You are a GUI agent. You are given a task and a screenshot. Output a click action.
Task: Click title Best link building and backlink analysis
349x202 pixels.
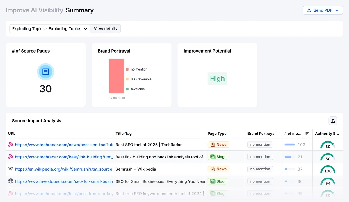[x=160, y=157]
